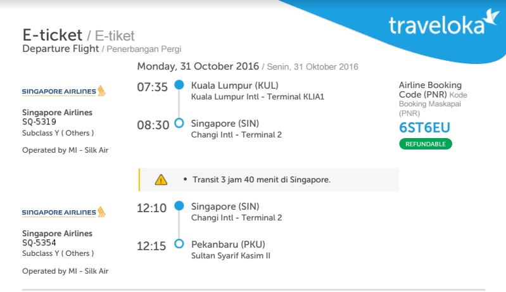
Task: Click the Pekanbaru (PKU) airport name
Action: pos(227,244)
